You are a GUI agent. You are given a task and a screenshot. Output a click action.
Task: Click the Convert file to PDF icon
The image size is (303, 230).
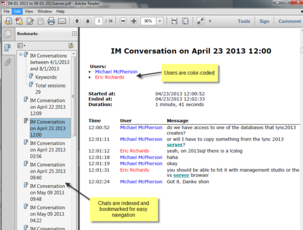pos(19,21)
